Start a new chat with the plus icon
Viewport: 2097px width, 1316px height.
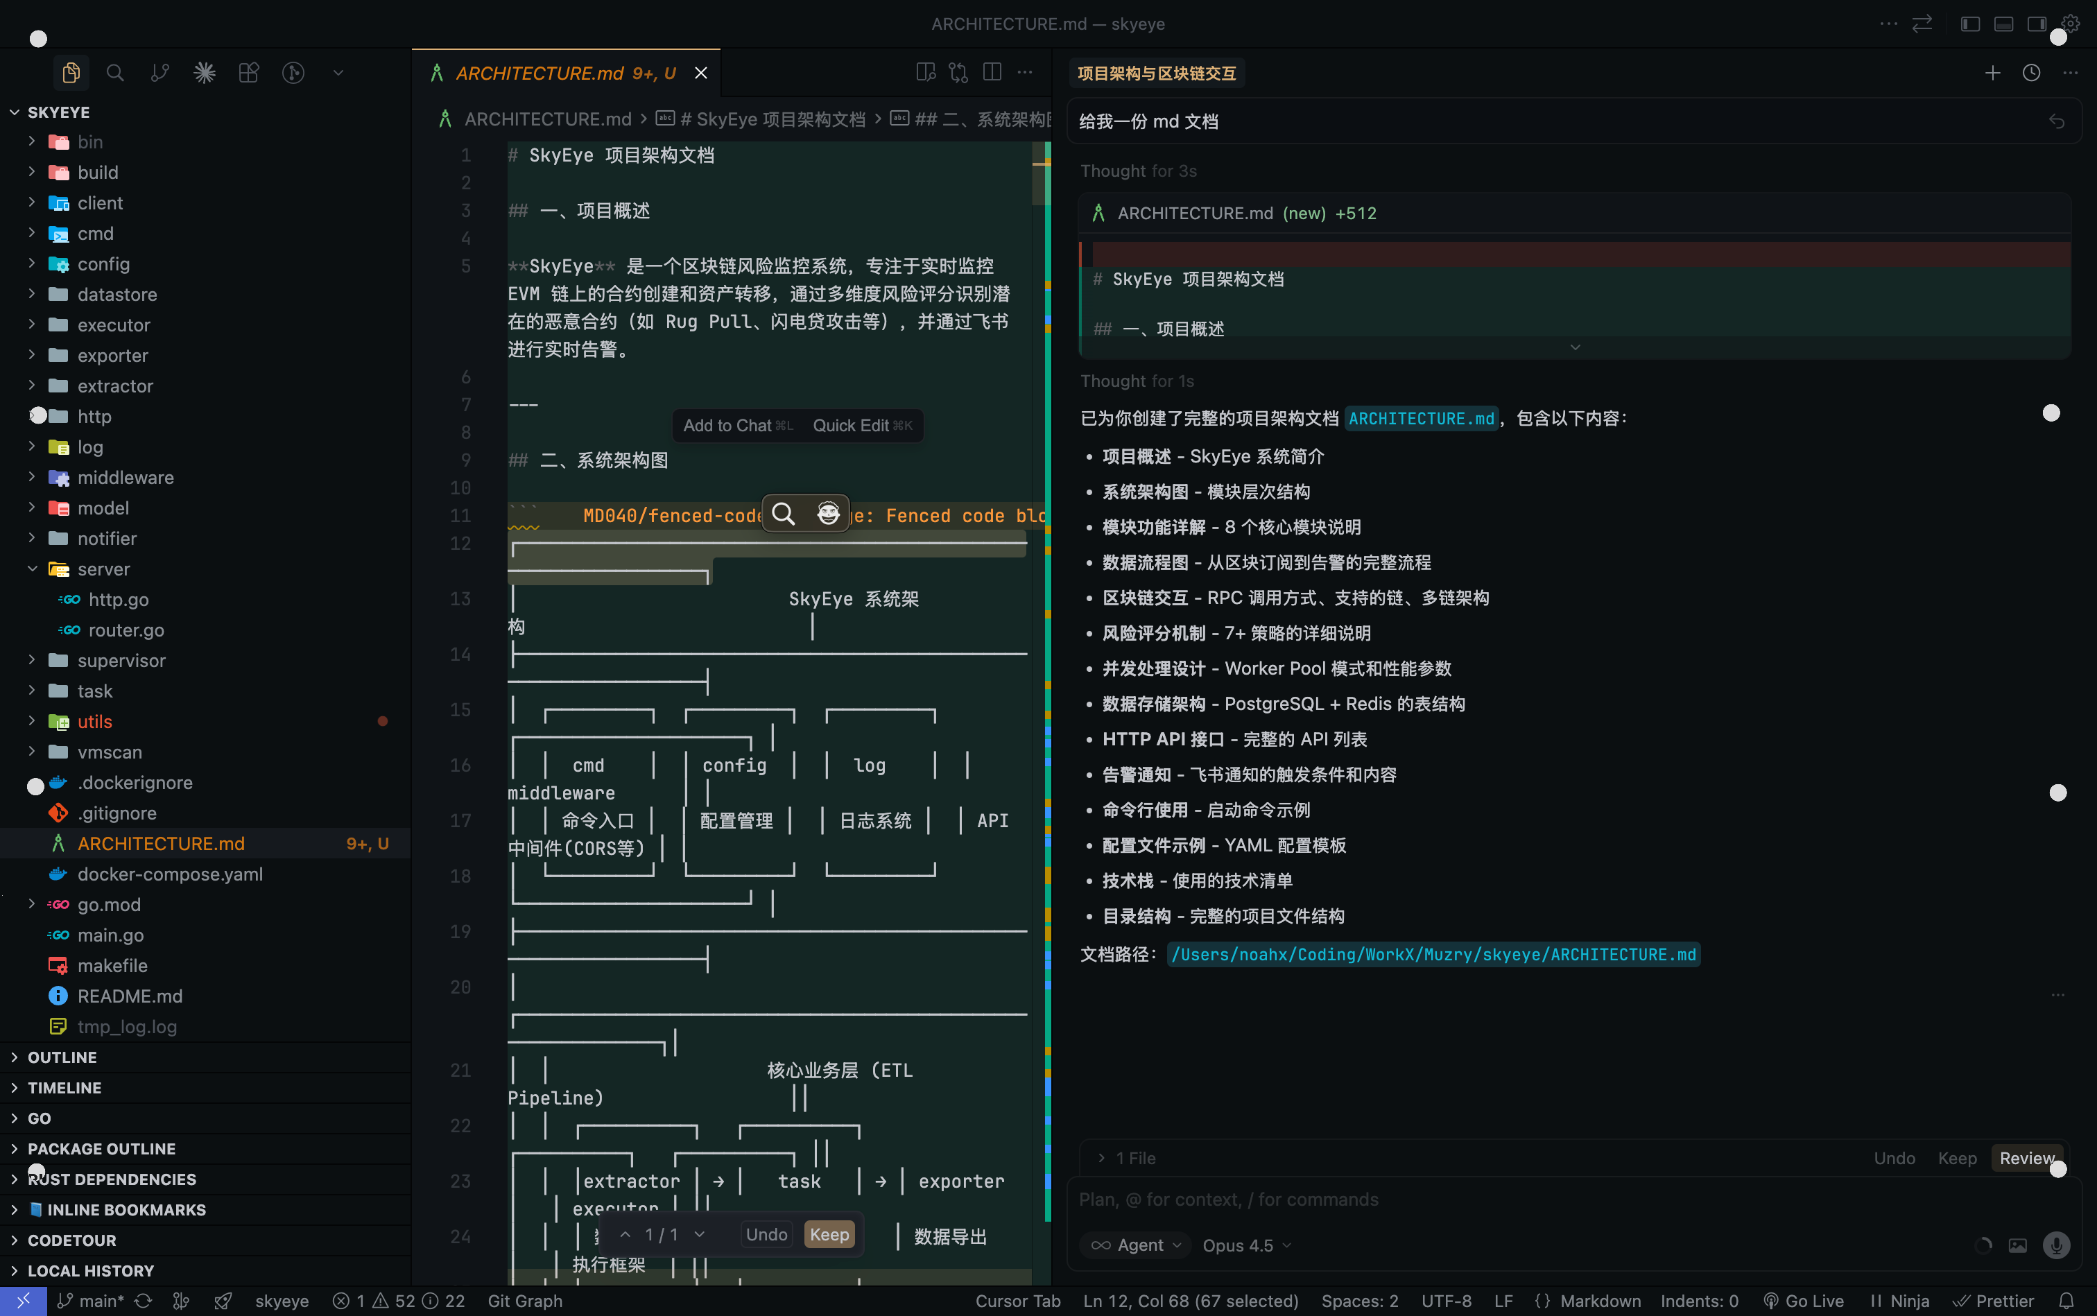[1992, 73]
